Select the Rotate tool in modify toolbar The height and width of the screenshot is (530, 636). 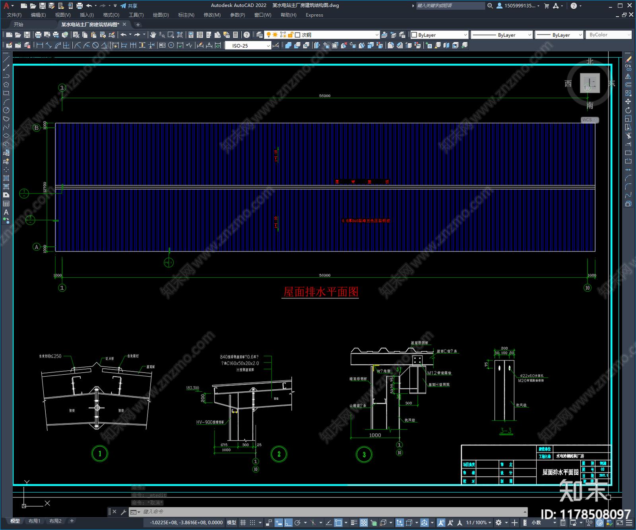(x=628, y=110)
